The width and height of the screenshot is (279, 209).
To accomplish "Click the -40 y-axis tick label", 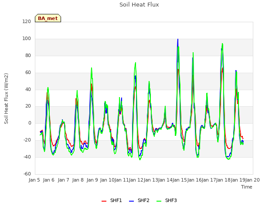I will pos(27,157).
